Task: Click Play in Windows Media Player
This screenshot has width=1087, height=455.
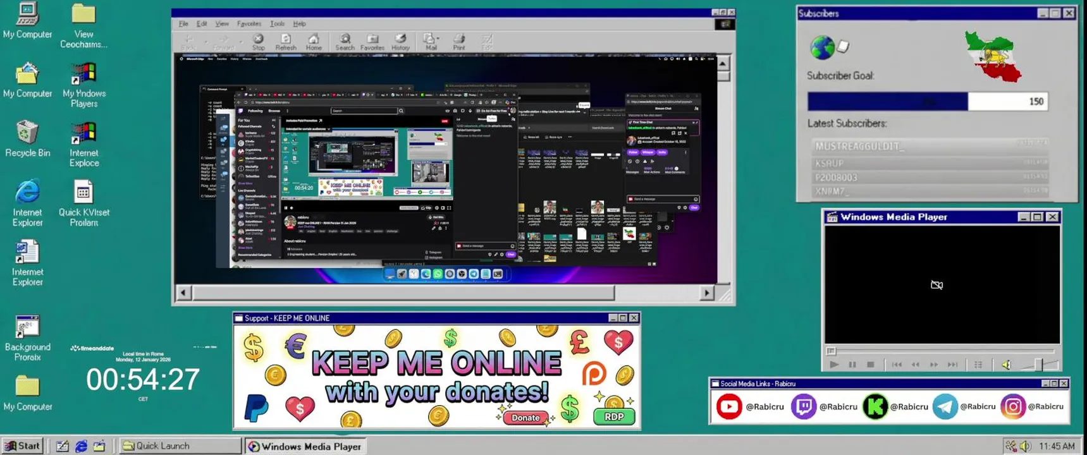Action: tap(834, 365)
